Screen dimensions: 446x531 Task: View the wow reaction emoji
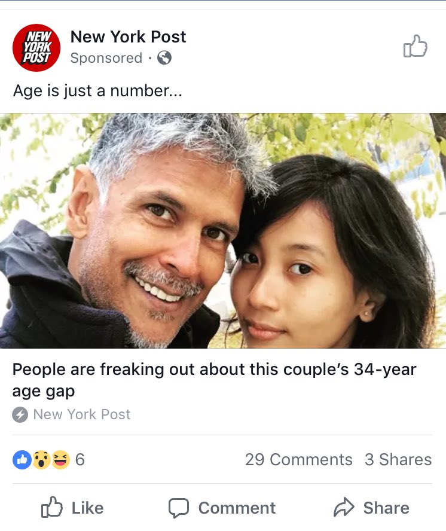click(41, 460)
